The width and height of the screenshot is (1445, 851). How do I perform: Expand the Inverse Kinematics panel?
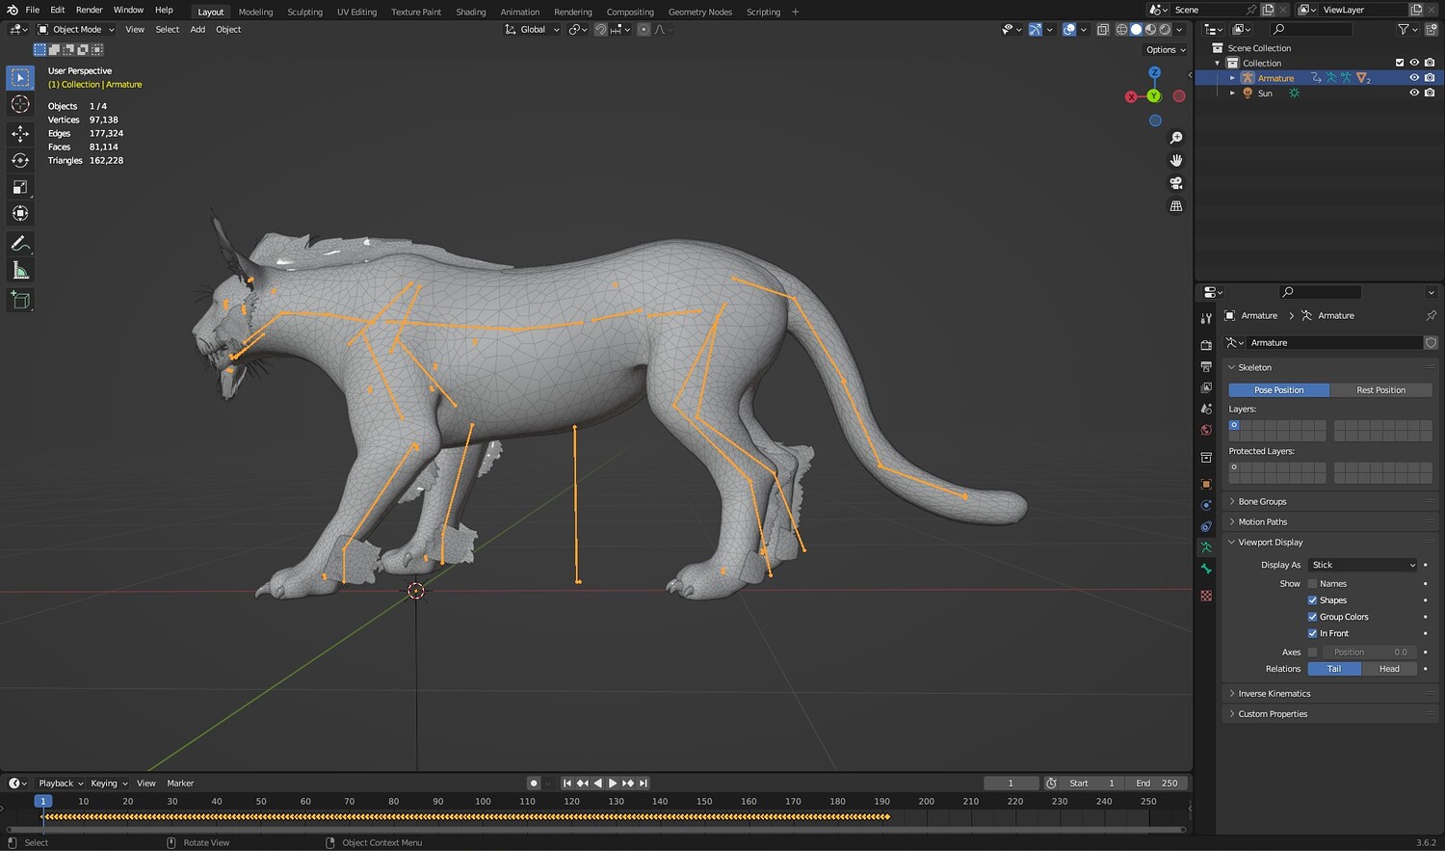tap(1274, 694)
